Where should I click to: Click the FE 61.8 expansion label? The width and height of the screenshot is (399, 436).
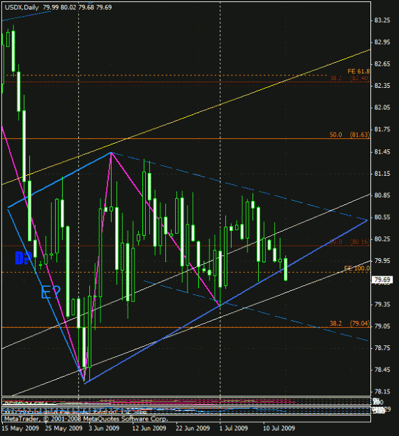click(359, 71)
